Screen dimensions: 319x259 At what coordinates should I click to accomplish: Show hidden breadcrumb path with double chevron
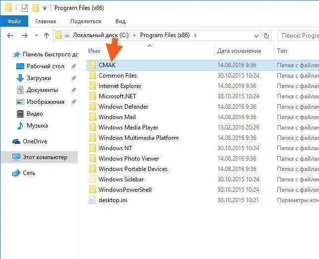coord(67,36)
